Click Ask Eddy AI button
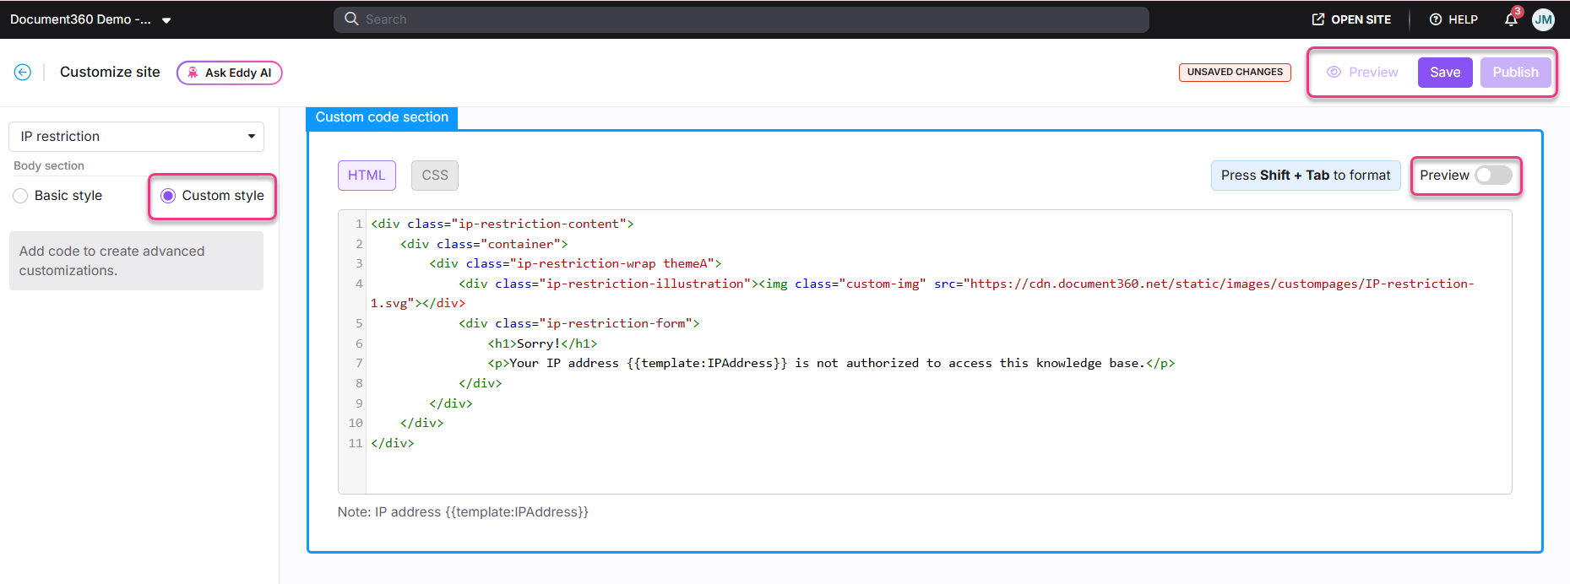Image resolution: width=1570 pixels, height=584 pixels. click(230, 73)
